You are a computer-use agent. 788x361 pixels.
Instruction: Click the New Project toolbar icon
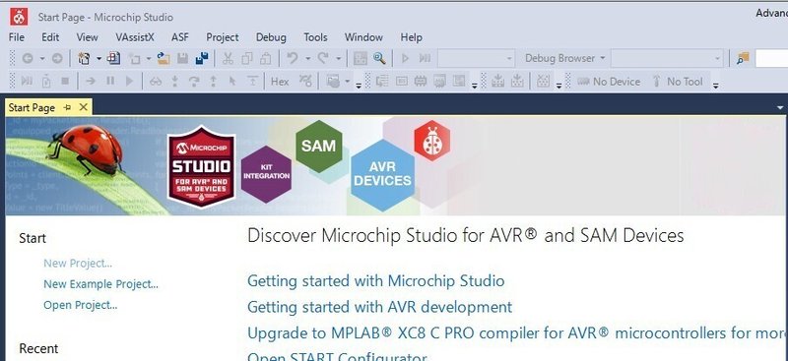84,58
